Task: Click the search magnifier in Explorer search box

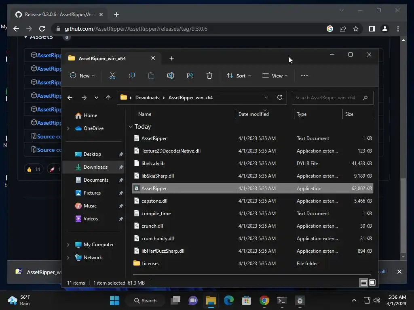Action: point(365,98)
